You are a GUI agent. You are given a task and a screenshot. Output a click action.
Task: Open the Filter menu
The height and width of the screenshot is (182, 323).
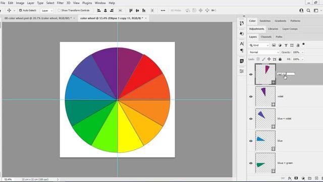pos(60,3)
